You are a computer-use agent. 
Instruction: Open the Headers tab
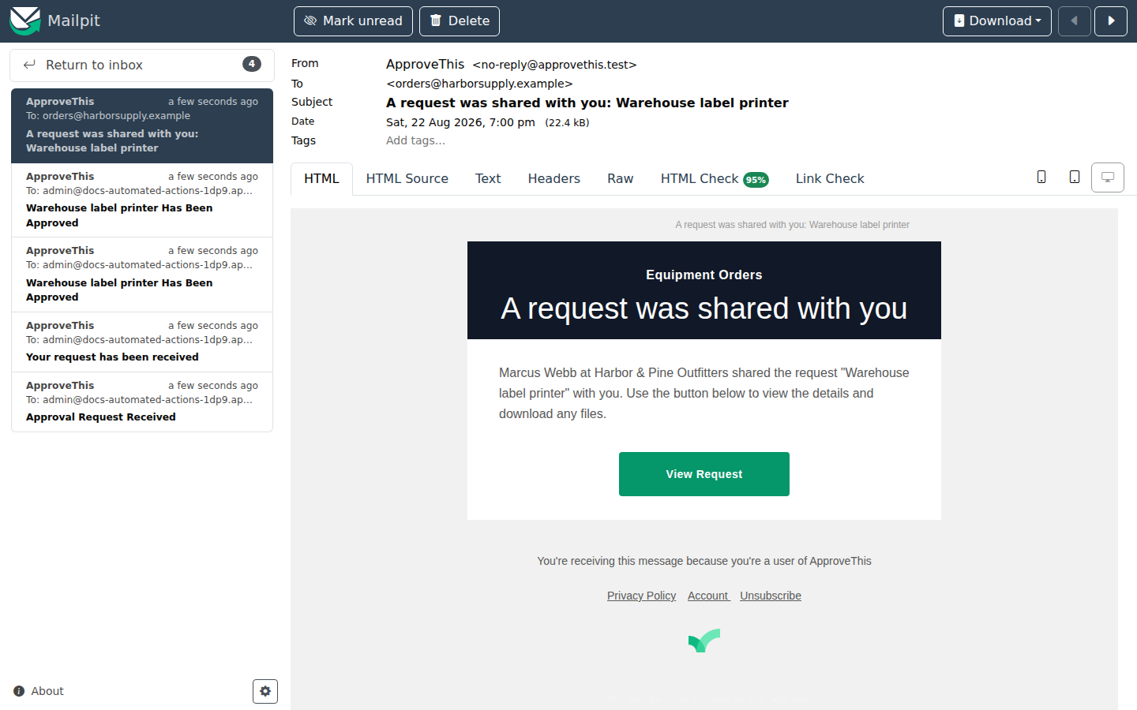click(554, 179)
